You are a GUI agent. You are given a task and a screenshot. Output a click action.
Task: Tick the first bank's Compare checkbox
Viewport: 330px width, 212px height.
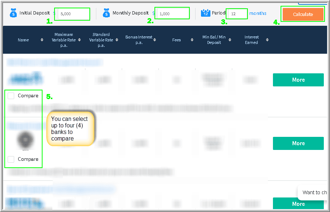(11, 96)
